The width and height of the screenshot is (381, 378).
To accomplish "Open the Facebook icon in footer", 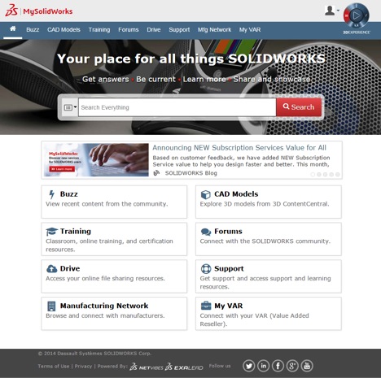I will click(278, 366).
